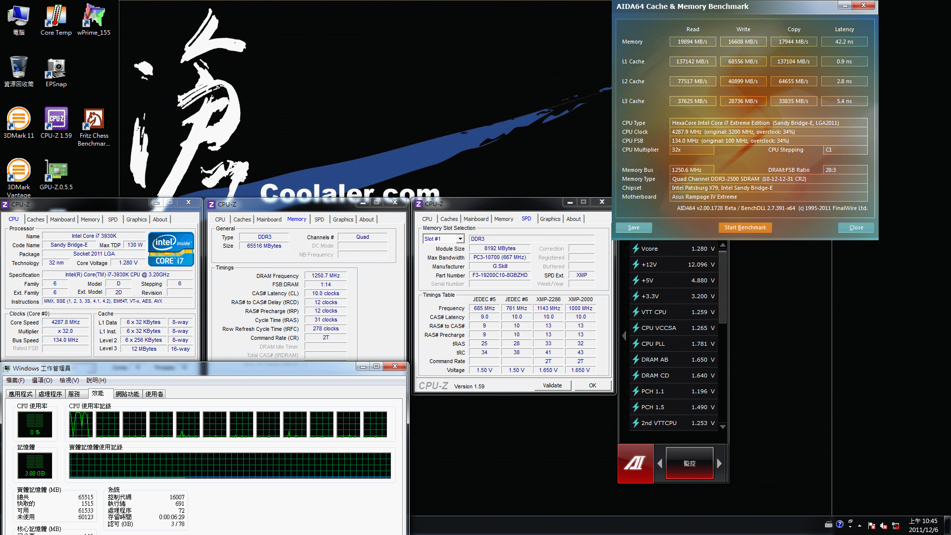This screenshot has width=951, height=535.
Task: Launch the Fritz Chess Benchmark shortcut
Action: coord(94,127)
